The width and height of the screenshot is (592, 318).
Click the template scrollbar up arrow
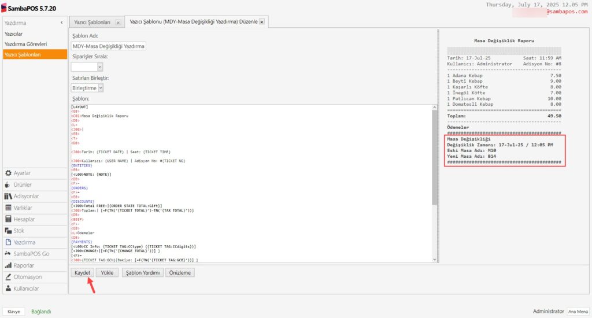[x=435, y=108]
